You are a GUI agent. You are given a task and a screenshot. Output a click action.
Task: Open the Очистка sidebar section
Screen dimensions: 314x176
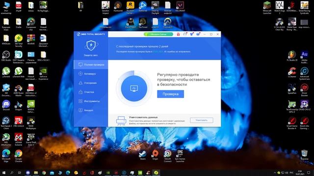[x=91, y=92]
